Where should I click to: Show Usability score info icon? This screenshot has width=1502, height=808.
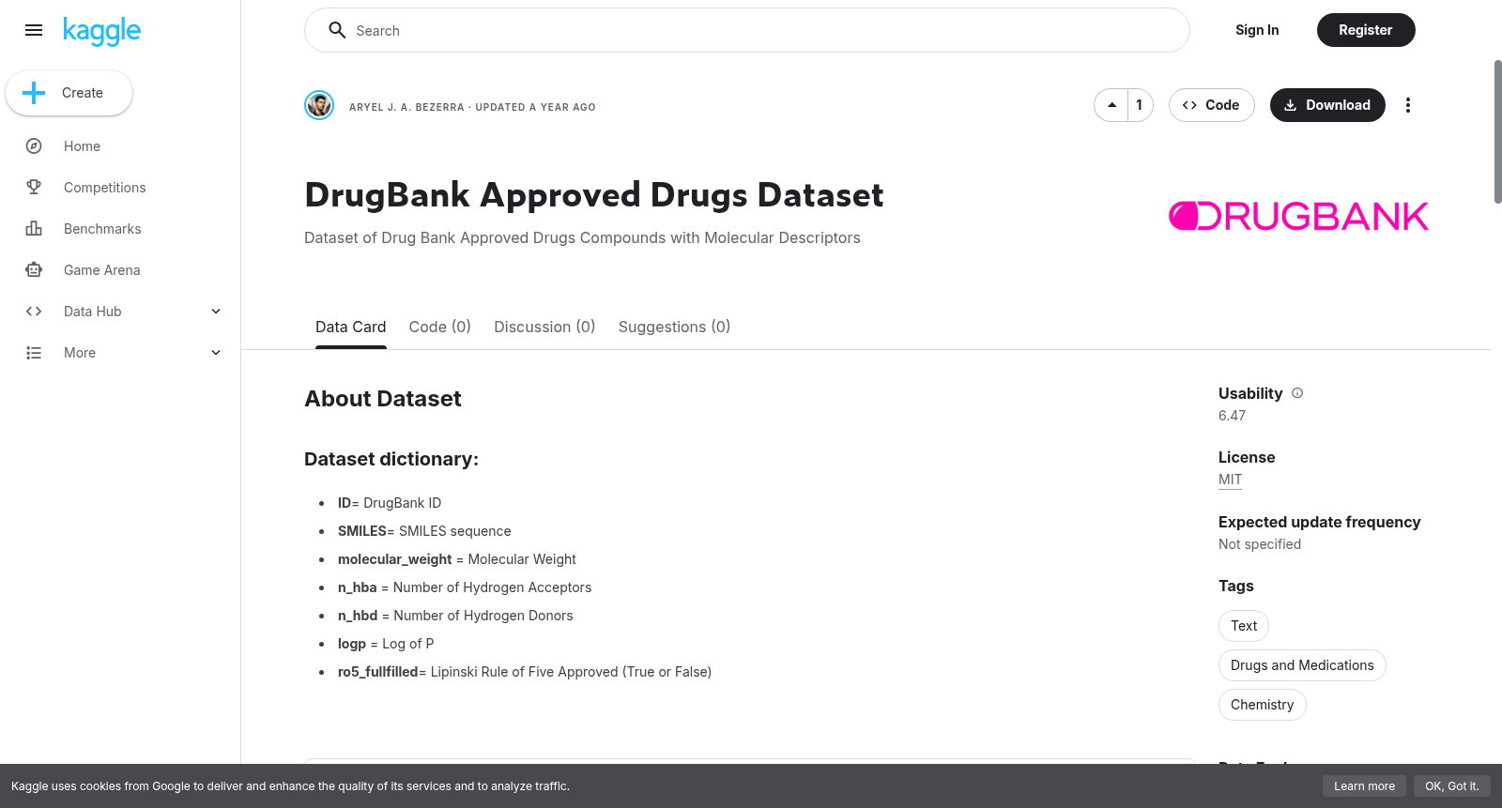(1297, 393)
